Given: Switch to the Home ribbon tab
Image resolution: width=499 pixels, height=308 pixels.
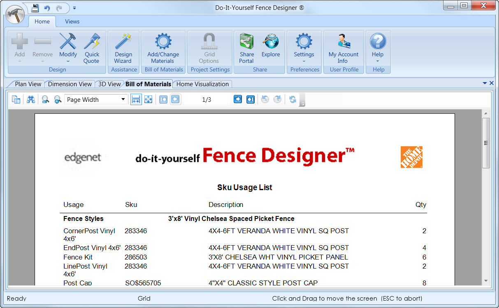Looking at the screenshot, I should [x=42, y=21].
